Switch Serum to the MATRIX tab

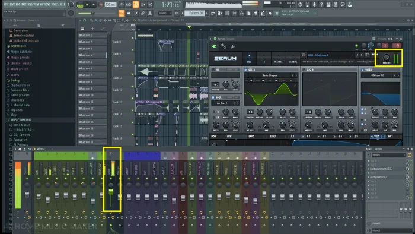pyautogui.click(x=278, y=59)
